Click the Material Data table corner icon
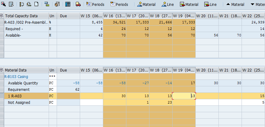The height and width of the screenshot is (127, 265). pyautogui.click(x=2, y=70)
